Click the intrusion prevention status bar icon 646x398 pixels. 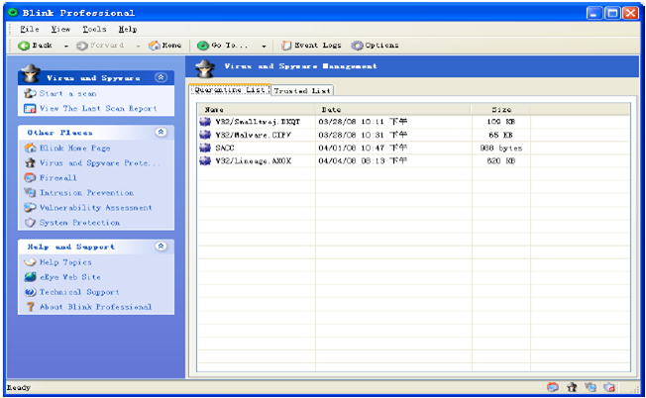[591, 387]
